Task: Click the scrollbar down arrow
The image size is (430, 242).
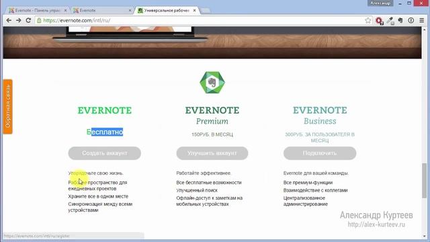Action: 424,237
